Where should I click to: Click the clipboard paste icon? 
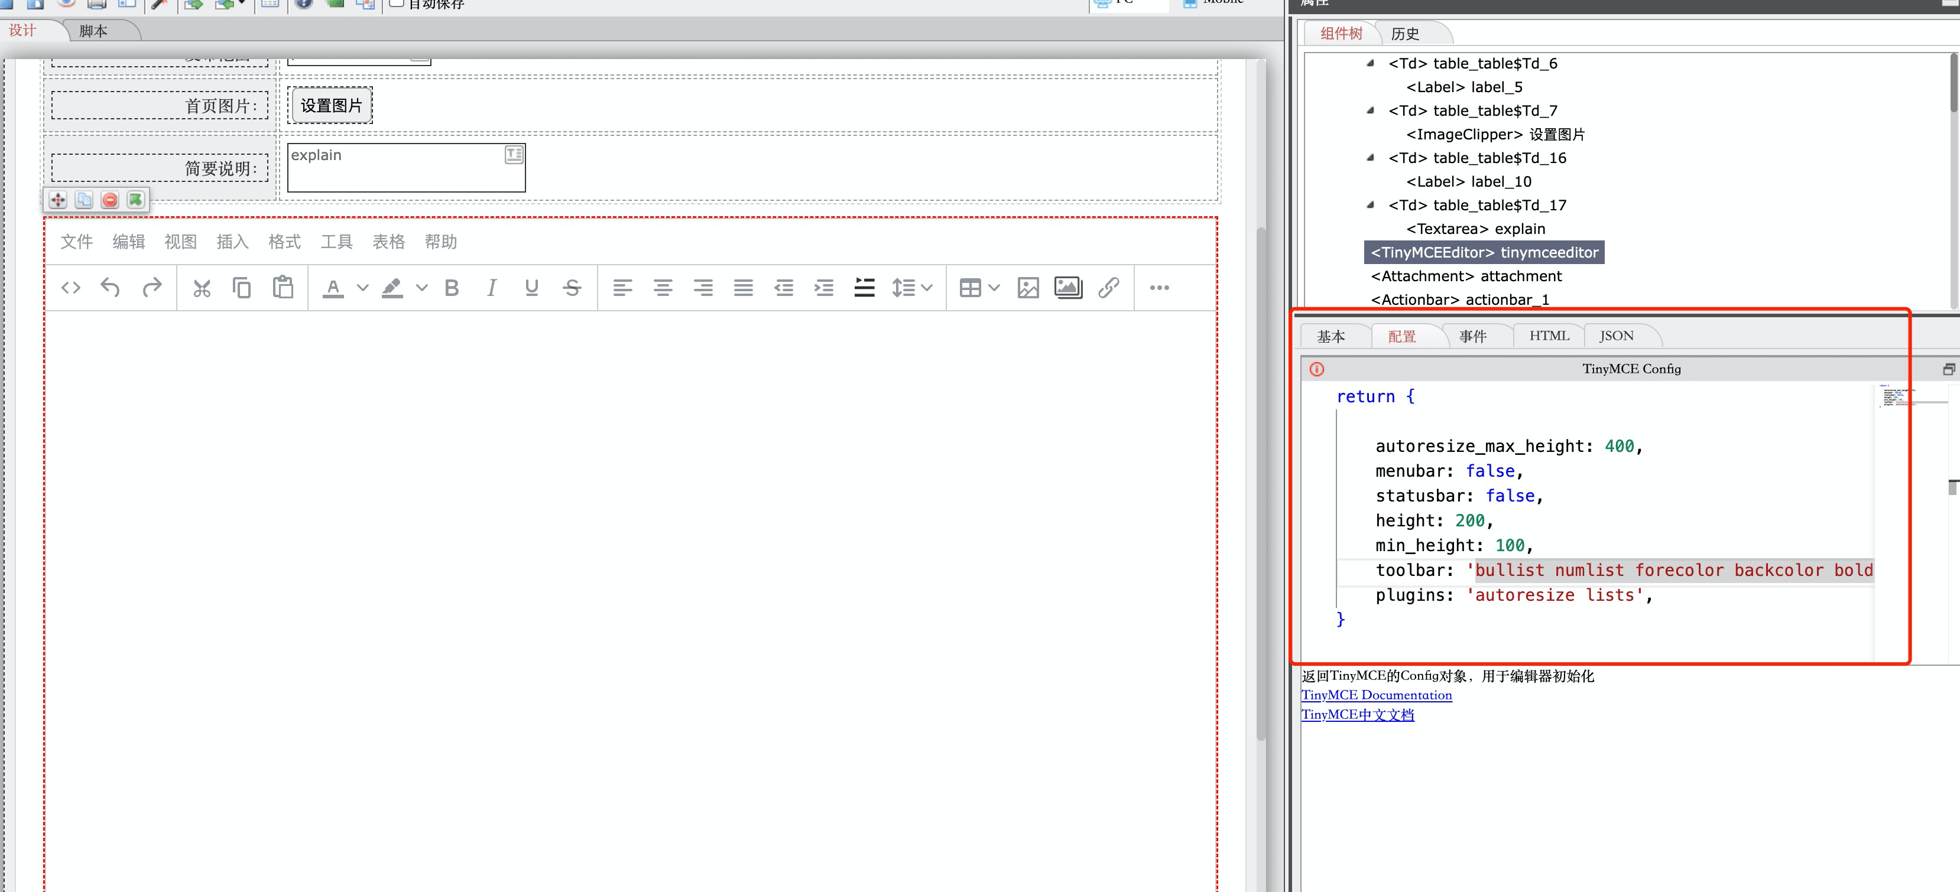coord(283,287)
